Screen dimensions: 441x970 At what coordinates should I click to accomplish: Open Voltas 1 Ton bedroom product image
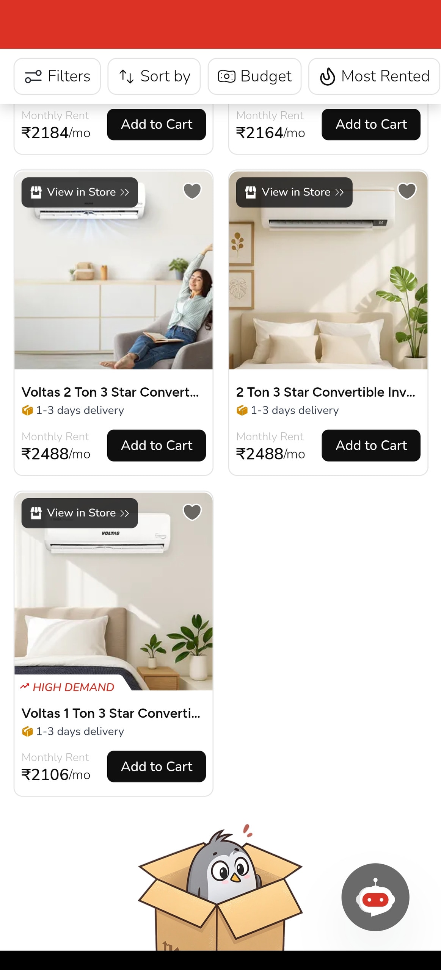coord(113,591)
